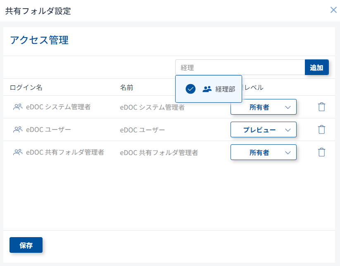Remove eDOC 共有フォルダ管理者 using trash icon
This screenshot has height=266, width=340.
321,152
